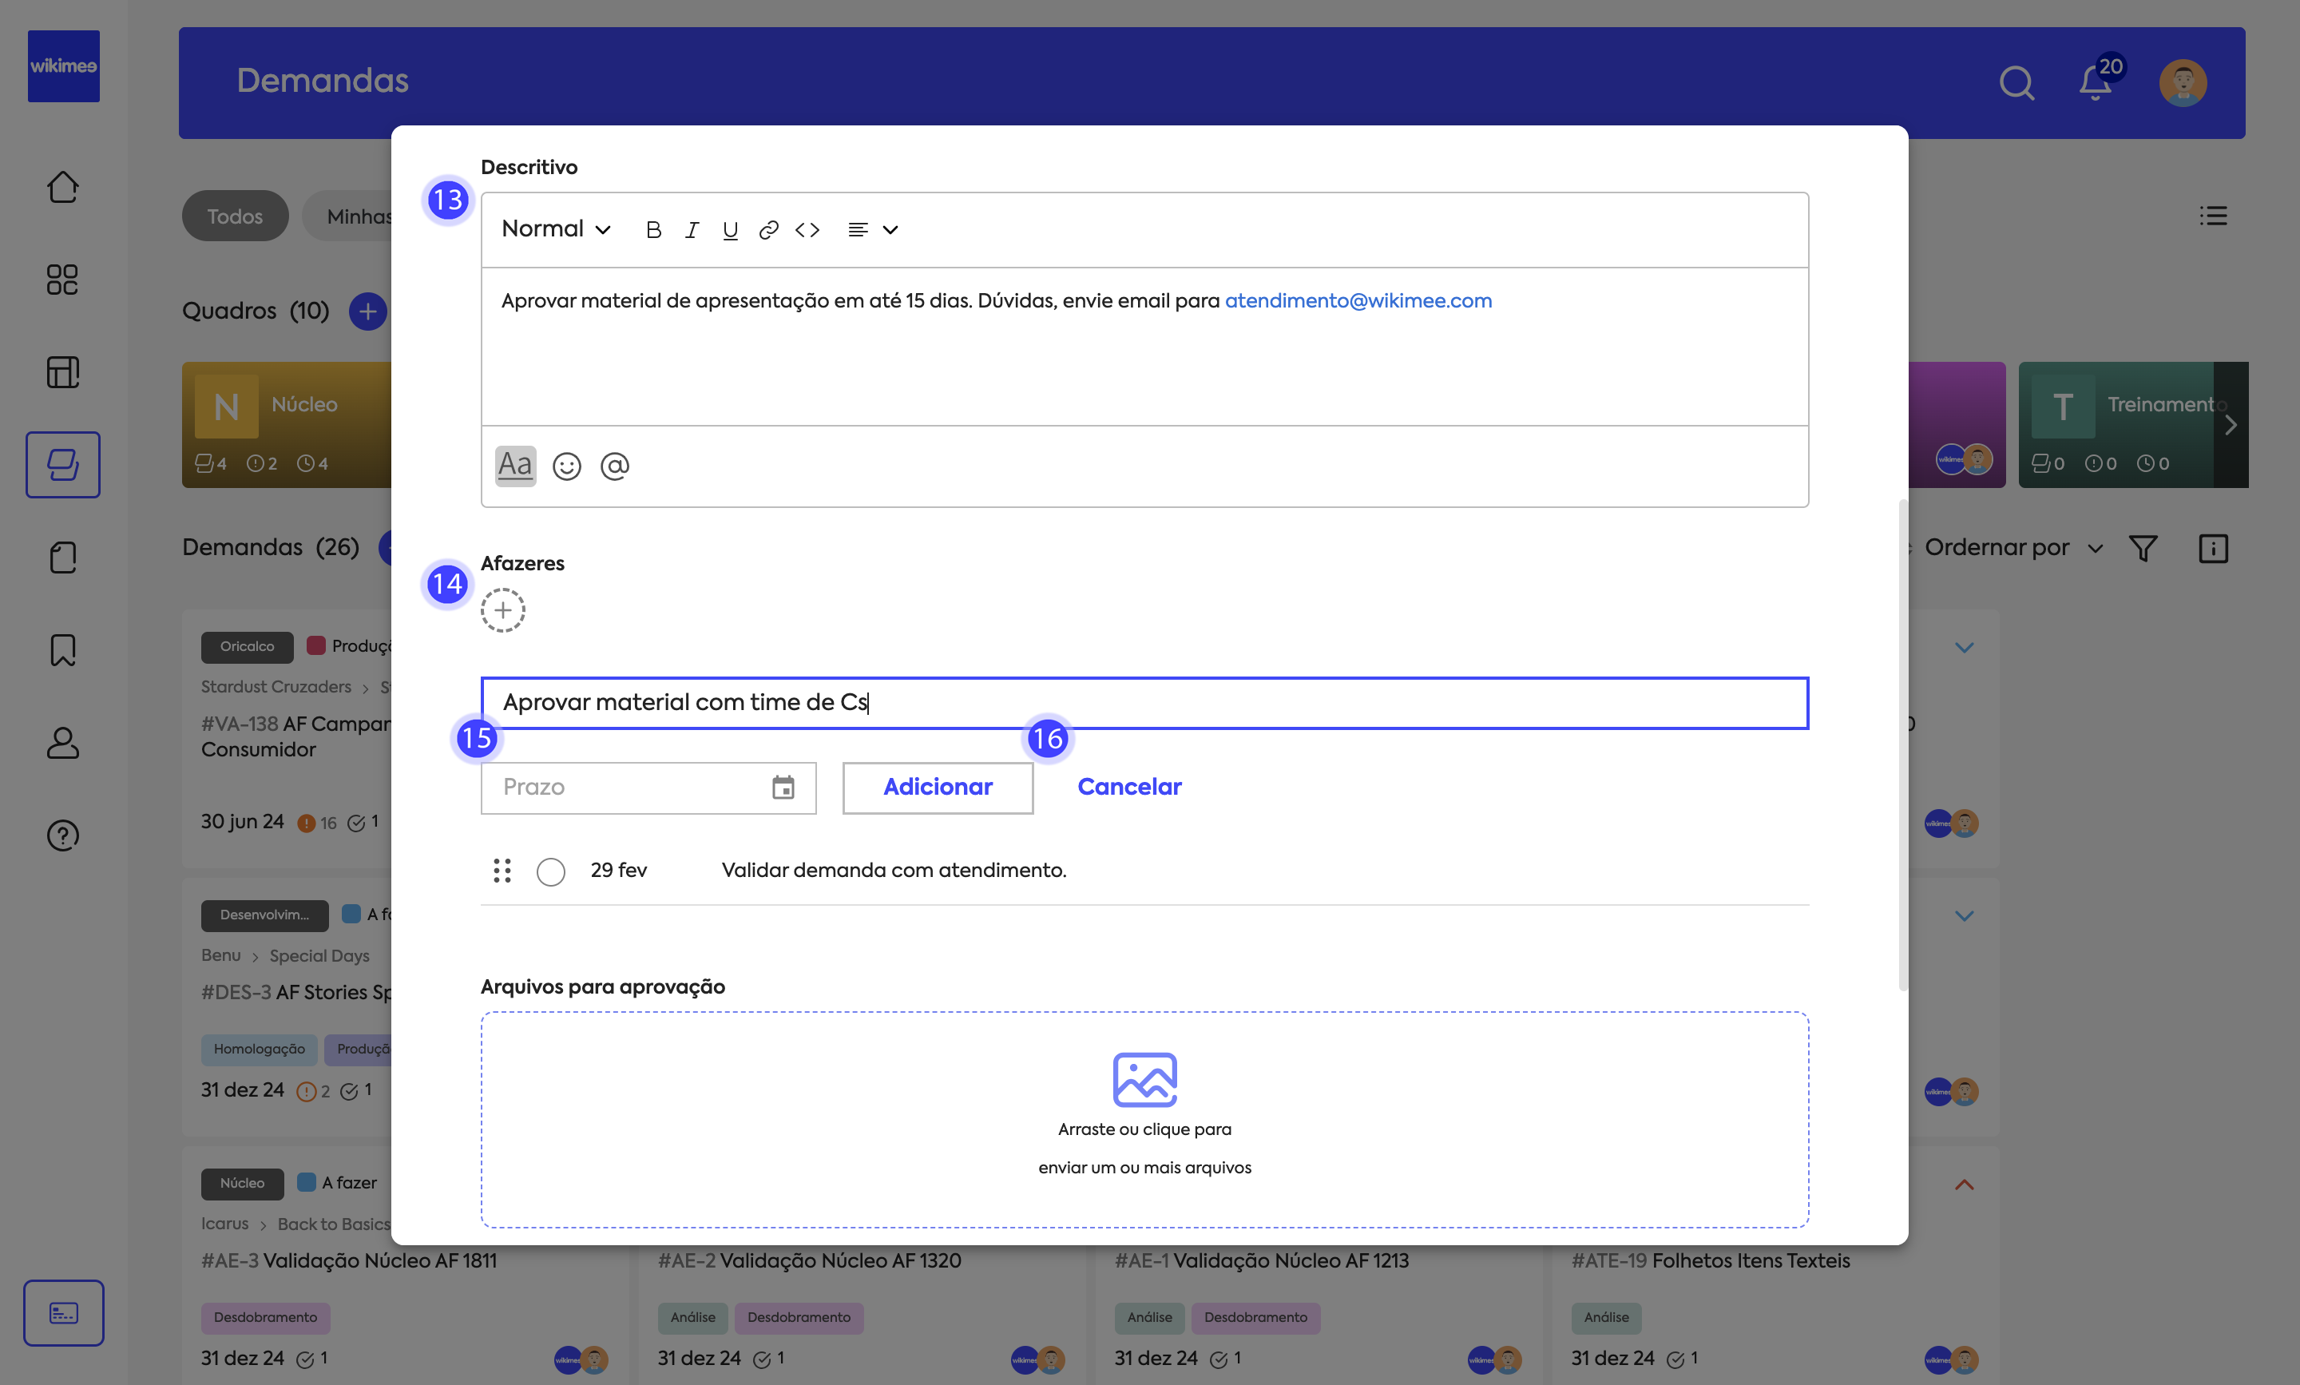Click the dashed add Afazeres icon
Screen dimensions: 2300x1385
point(503,610)
